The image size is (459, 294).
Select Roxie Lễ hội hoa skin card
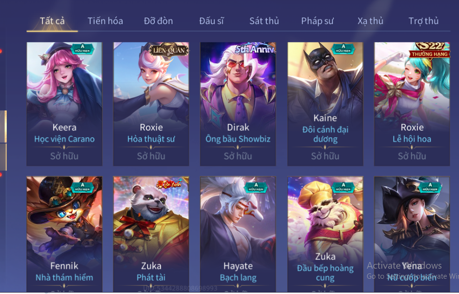[x=412, y=104]
